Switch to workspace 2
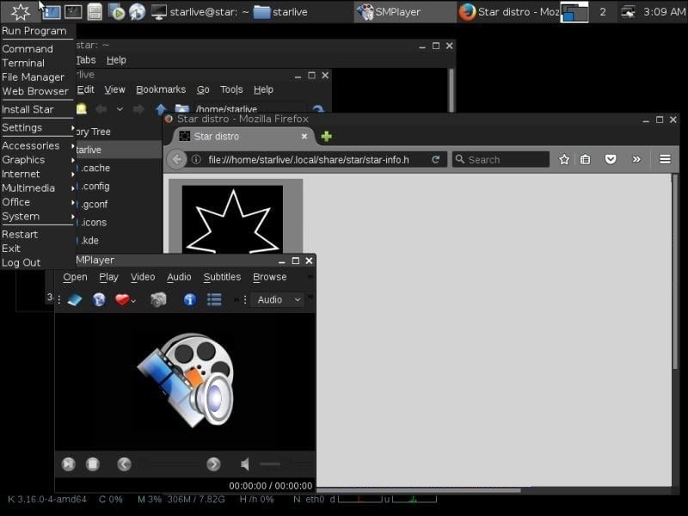The image size is (688, 516). point(603,12)
